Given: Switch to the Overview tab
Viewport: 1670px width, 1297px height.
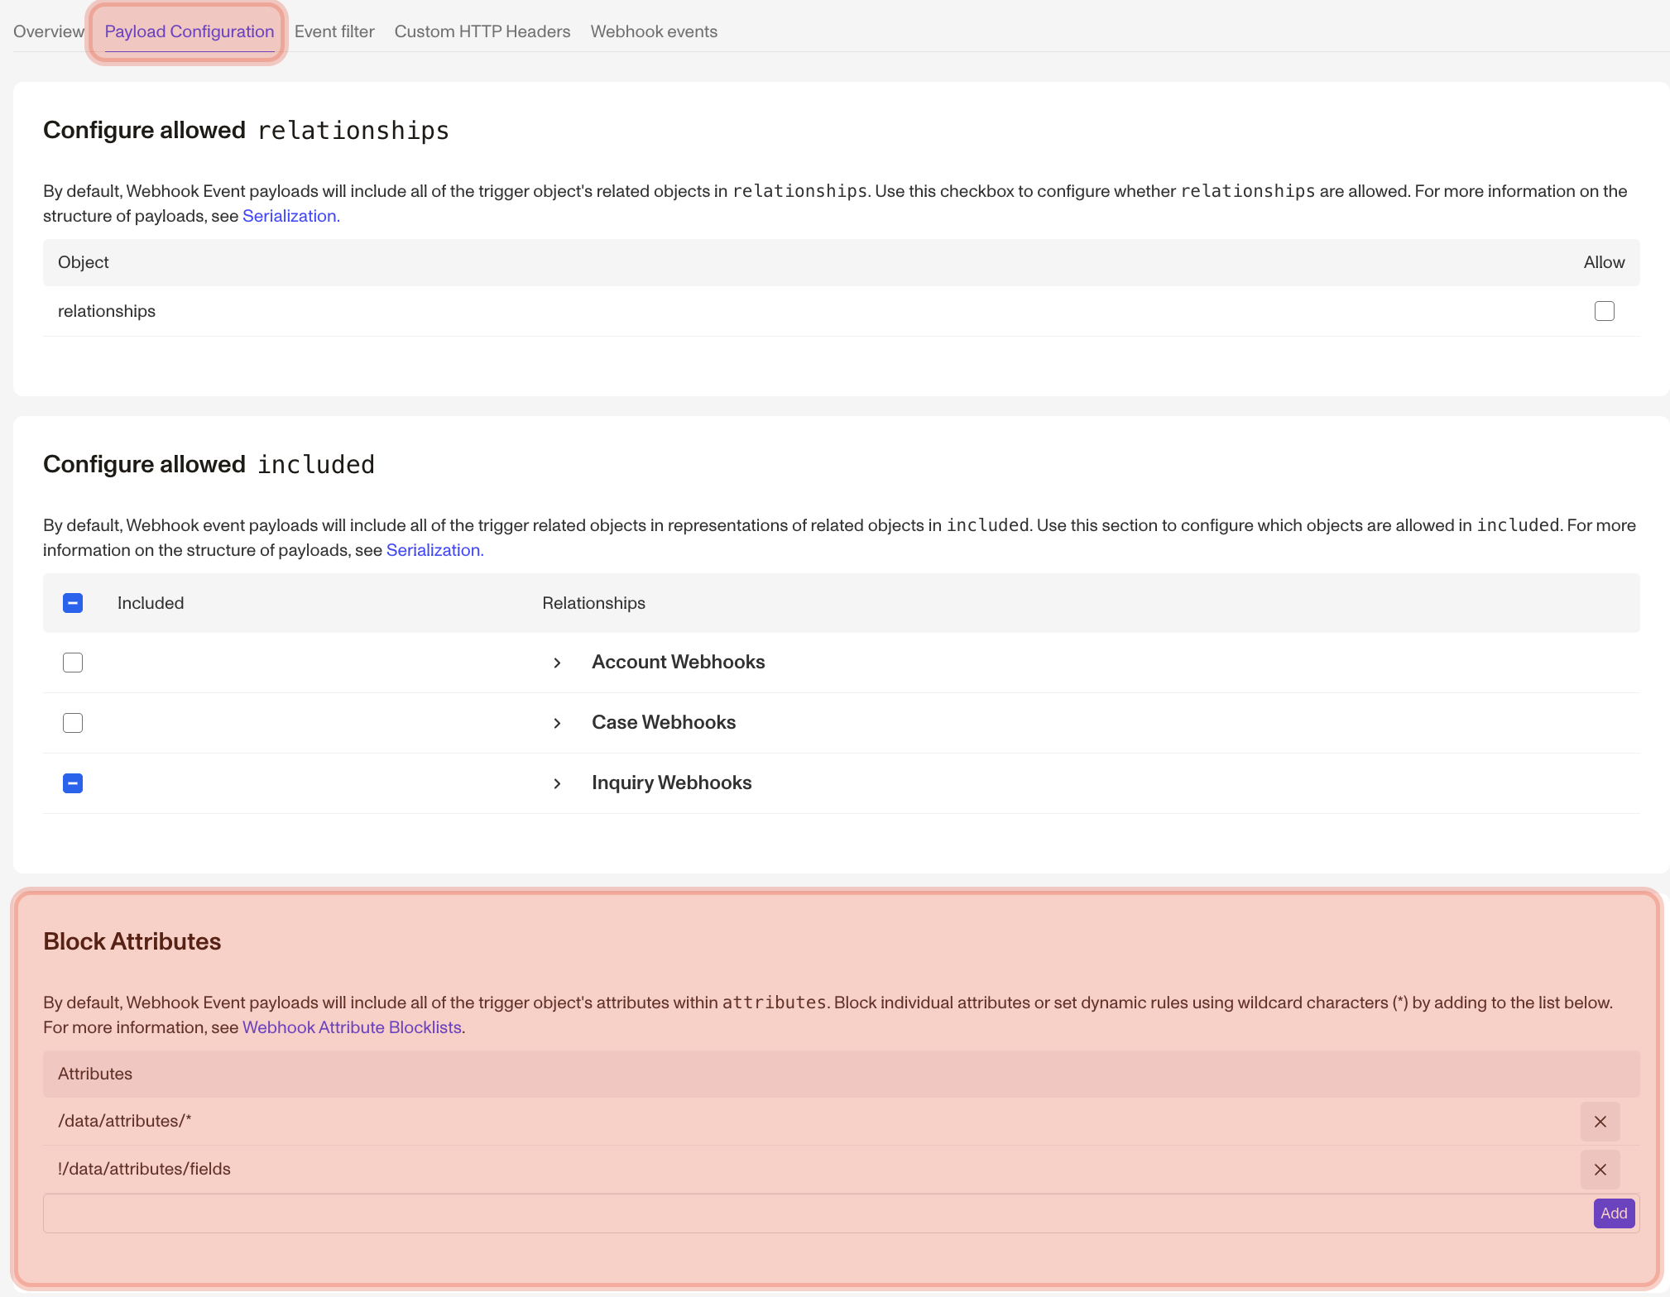Looking at the screenshot, I should click(x=48, y=31).
